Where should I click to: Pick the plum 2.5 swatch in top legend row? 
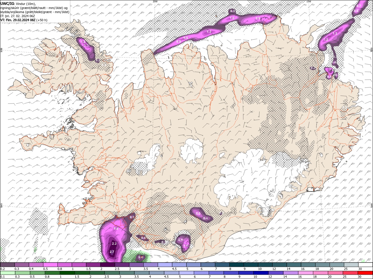[x=122, y=265]
